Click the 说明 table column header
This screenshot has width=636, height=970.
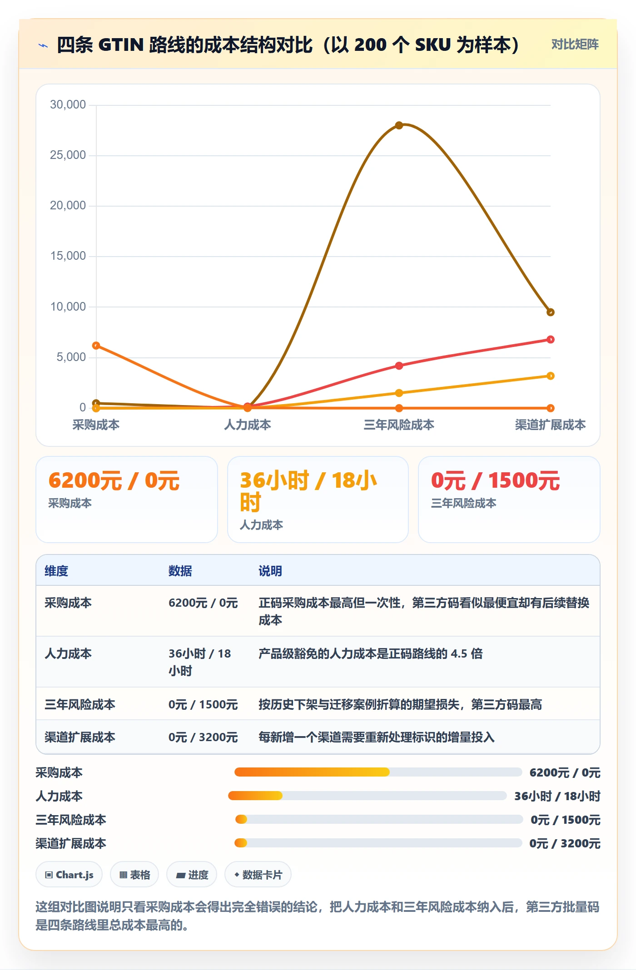(x=270, y=571)
